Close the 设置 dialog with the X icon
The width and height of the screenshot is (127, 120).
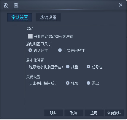point(120,5)
